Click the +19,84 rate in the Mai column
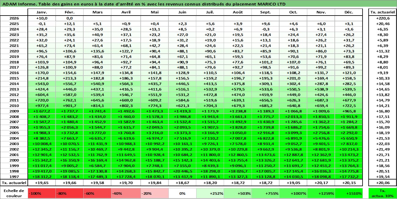This screenshot has width=397, height=199. click(x=155, y=183)
